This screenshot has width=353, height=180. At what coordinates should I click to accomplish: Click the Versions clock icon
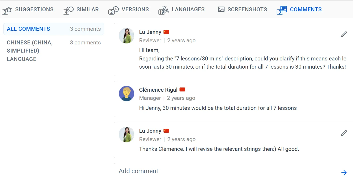click(x=115, y=9)
